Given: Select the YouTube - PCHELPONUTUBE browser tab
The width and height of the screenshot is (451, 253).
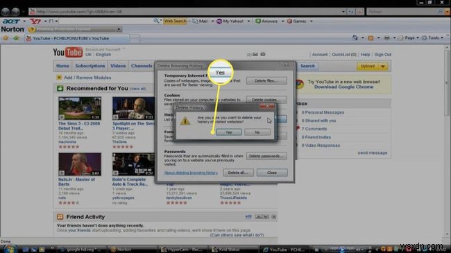Looking at the screenshot, I should [77, 38].
